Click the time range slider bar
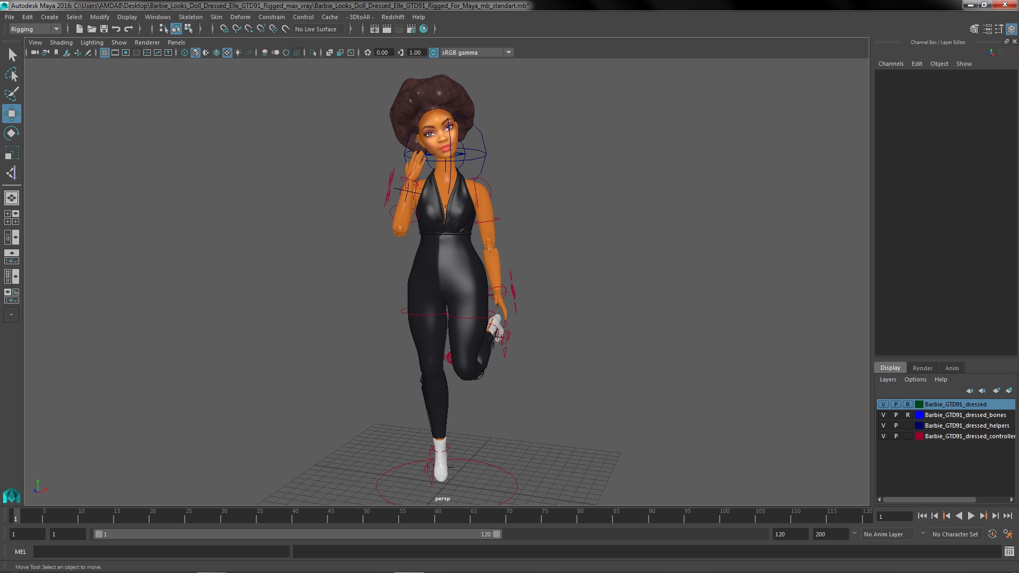 point(297,534)
